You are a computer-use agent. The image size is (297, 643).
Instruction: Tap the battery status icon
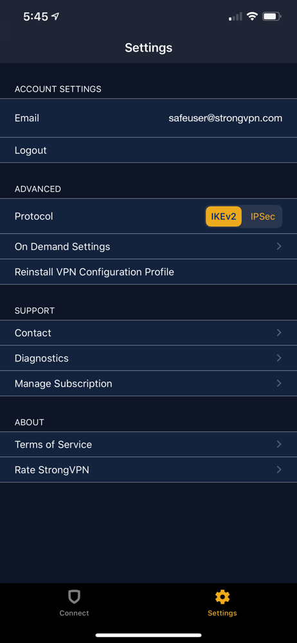click(x=272, y=17)
